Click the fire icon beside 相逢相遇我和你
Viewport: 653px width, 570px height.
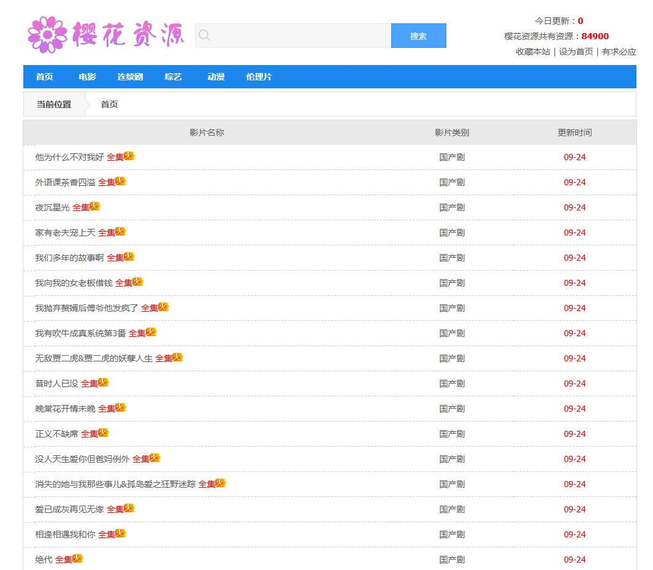point(121,532)
